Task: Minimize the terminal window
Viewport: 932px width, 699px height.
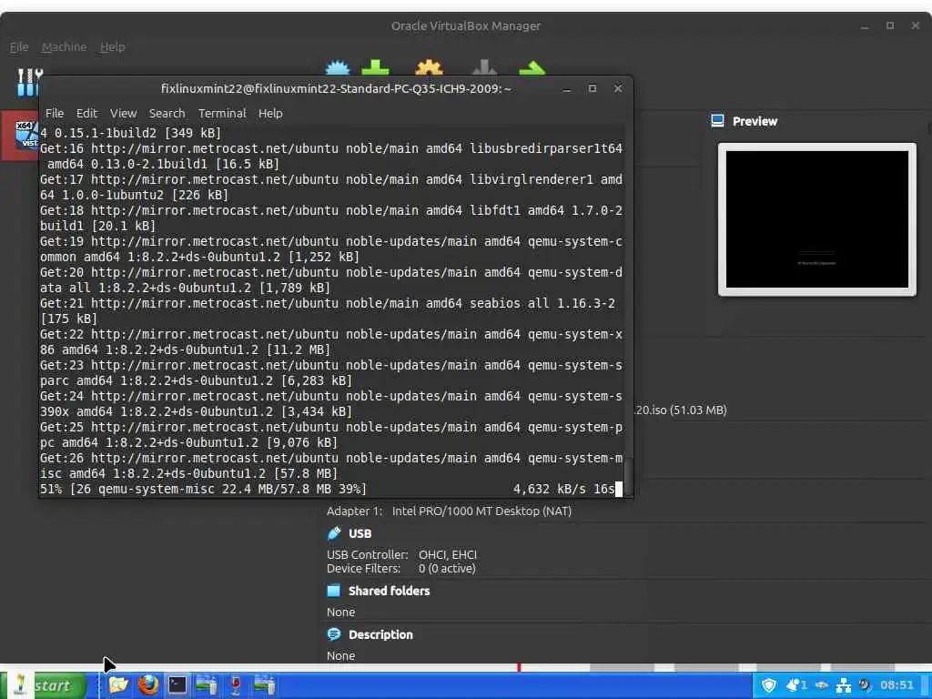Action: (x=566, y=88)
